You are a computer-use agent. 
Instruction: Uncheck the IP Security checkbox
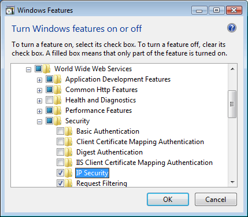point(60,173)
